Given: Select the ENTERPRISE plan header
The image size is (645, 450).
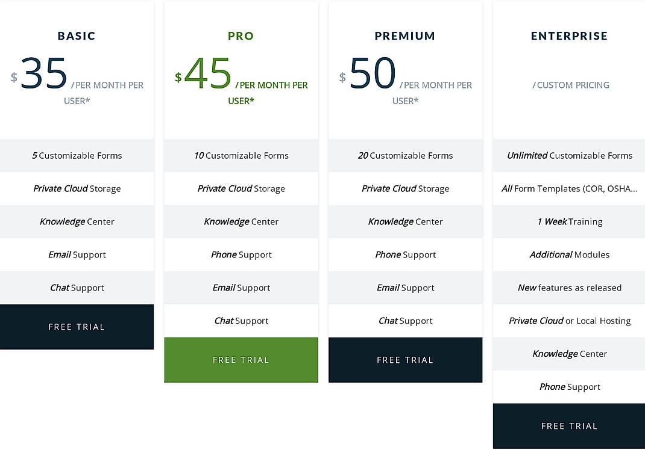Looking at the screenshot, I should click(x=568, y=35).
